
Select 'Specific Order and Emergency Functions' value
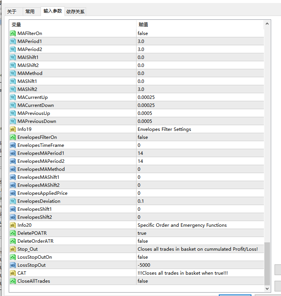tap(182, 225)
